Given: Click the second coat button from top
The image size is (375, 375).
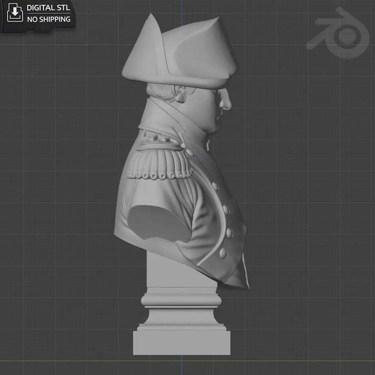Looking at the screenshot, I should click(x=226, y=209).
